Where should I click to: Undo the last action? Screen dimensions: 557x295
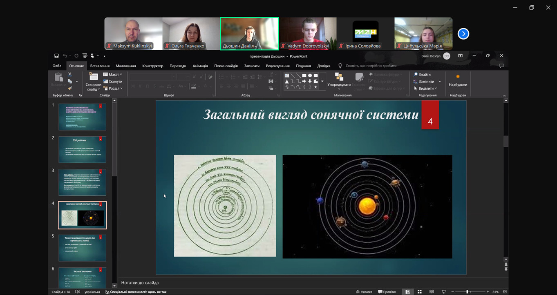pos(65,56)
